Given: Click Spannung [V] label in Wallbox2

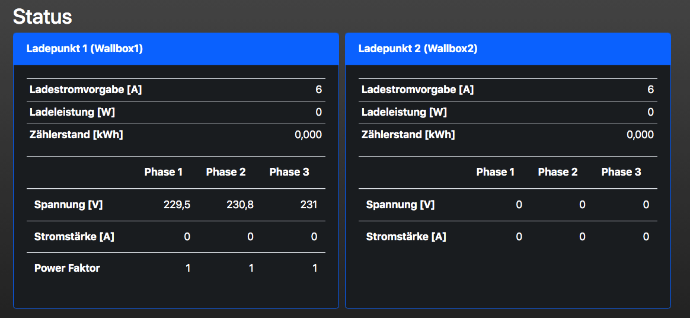Looking at the screenshot, I should 400,205.
